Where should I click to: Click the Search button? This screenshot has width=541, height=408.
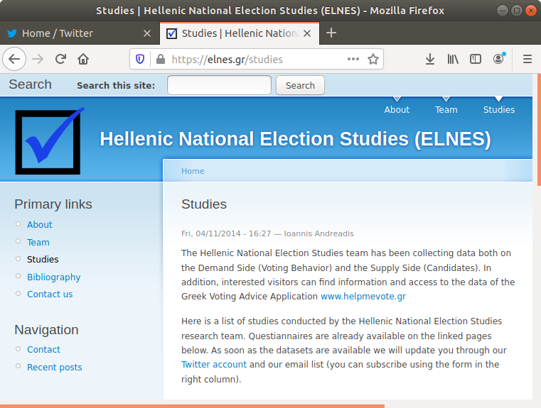(x=300, y=85)
